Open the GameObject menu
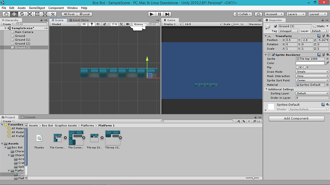The width and height of the screenshot is (330, 185). point(37,8)
